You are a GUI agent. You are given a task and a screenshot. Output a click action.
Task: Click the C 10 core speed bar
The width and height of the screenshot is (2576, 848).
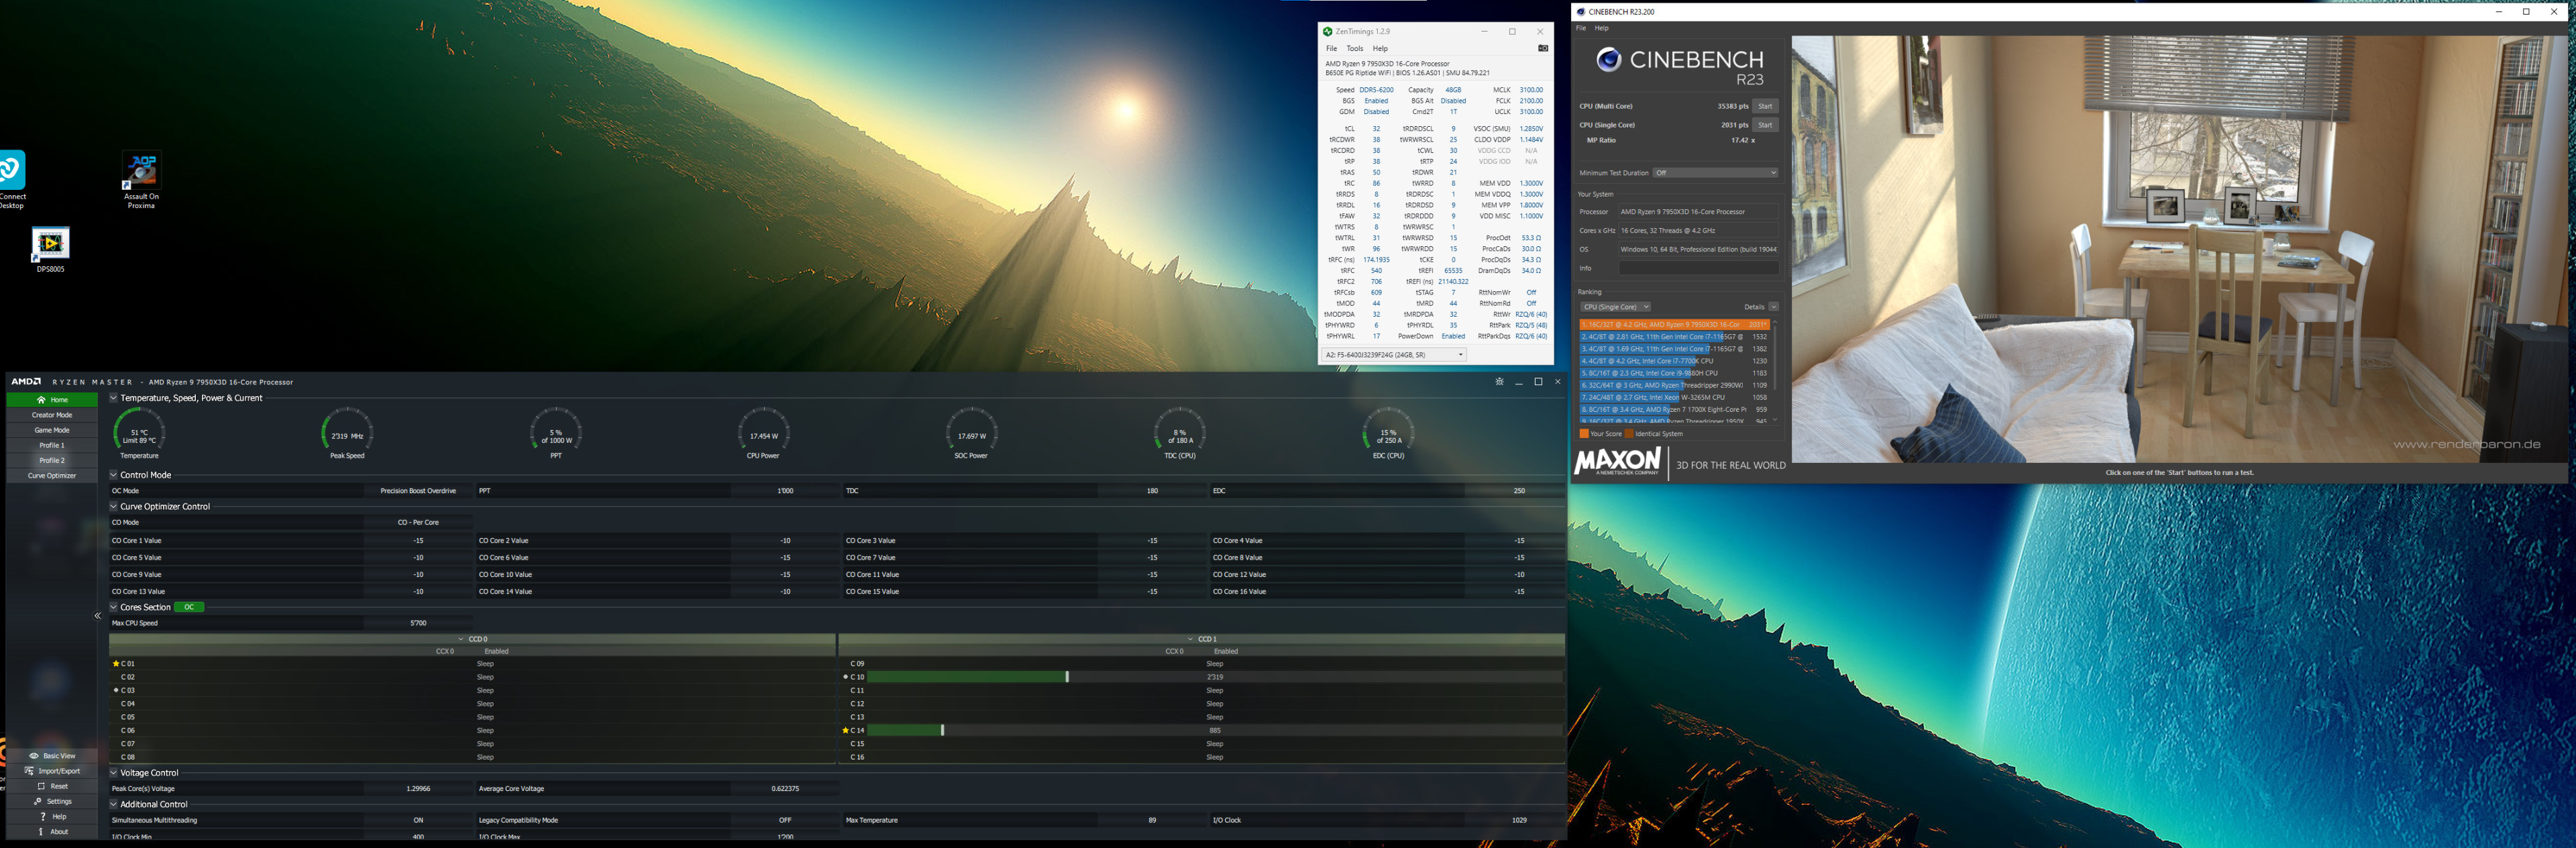[x=967, y=677]
